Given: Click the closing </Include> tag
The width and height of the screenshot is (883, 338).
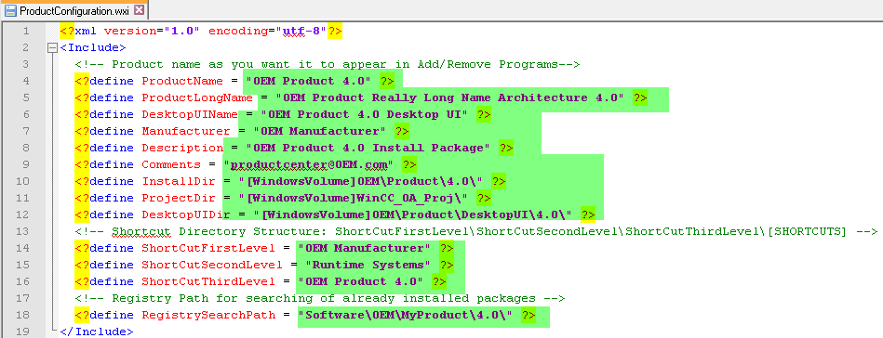Looking at the screenshot, I should 97,331.
